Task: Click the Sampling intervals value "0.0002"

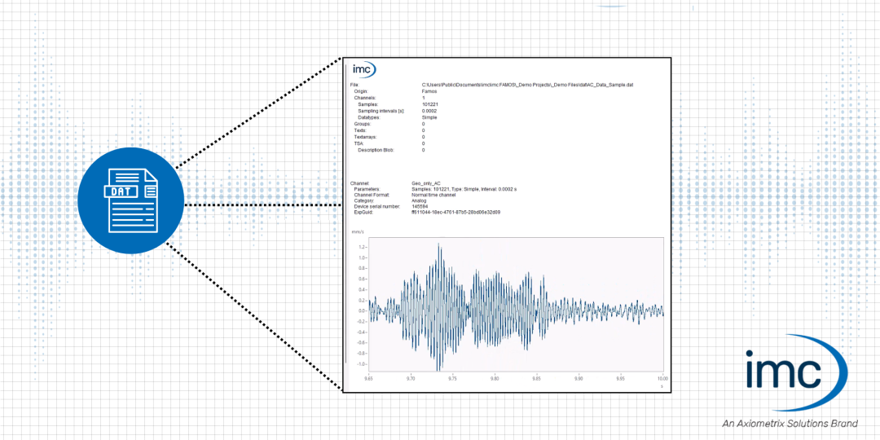Action: pyautogui.click(x=429, y=111)
